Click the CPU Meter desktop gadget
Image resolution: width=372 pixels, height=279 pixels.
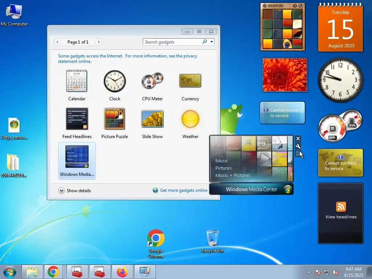pos(340,126)
